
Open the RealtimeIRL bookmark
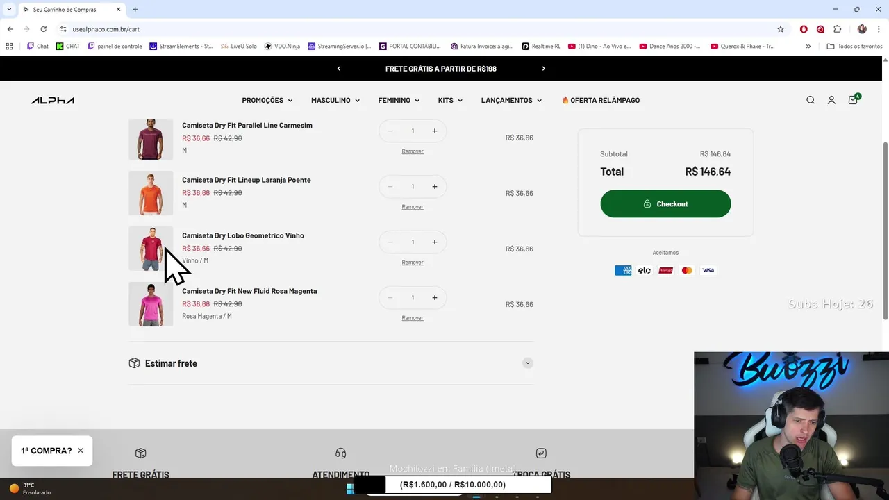coord(542,47)
